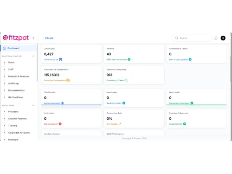This screenshot has height=174, width=232.
Task: Click the Search input field
Action: coord(192,38)
